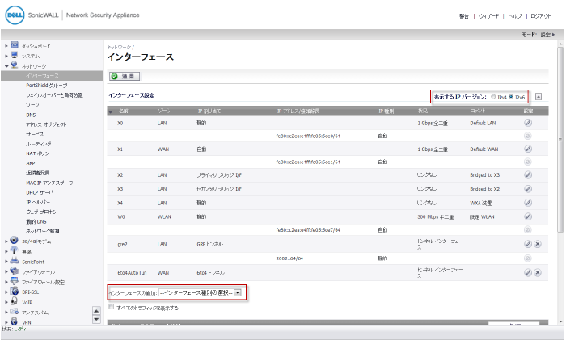Expand the DPI-SSL tree node
This screenshot has width=566, height=357.
pos(6,292)
